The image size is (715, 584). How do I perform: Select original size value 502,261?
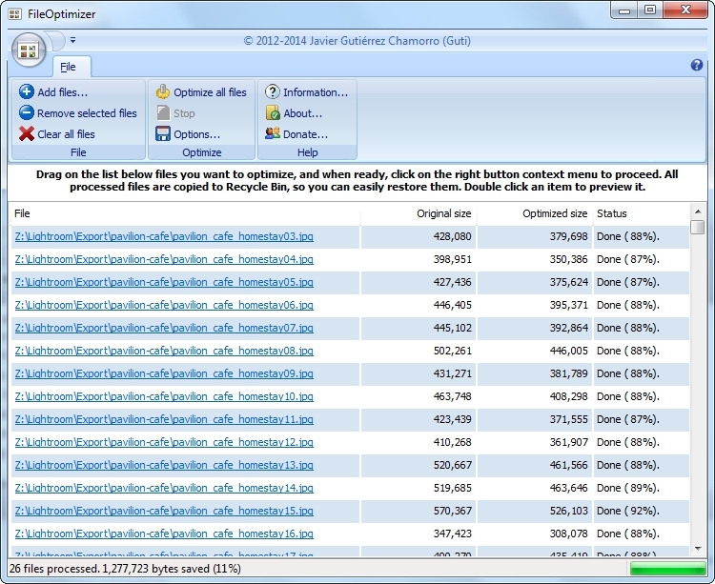point(452,351)
